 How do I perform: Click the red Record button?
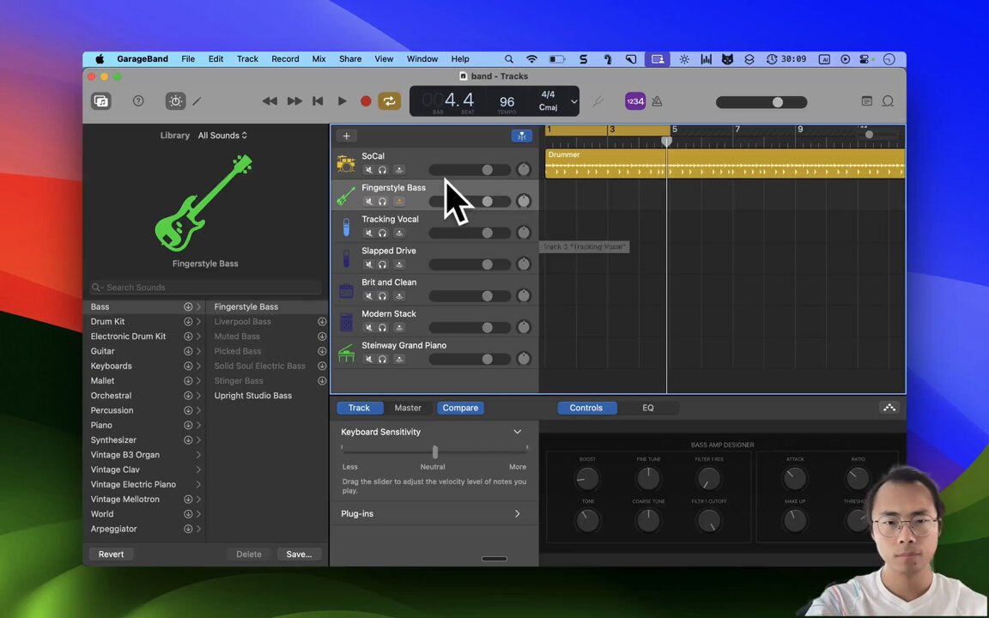[366, 101]
